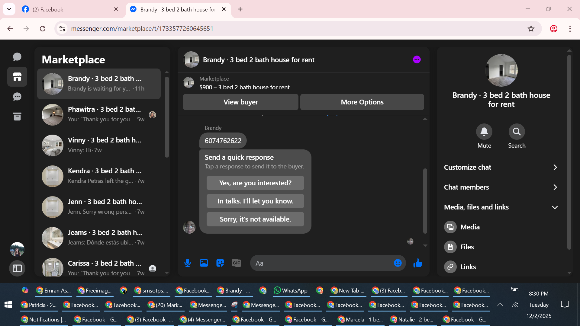This screenshot has width=580, height=326.
Task: Open the sticker picker icon
Action: [x=220, y=263]
